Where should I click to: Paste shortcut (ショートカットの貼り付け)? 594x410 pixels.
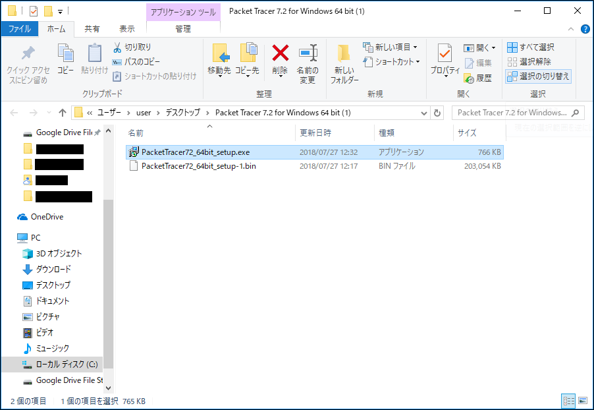[x=155, y=76]
